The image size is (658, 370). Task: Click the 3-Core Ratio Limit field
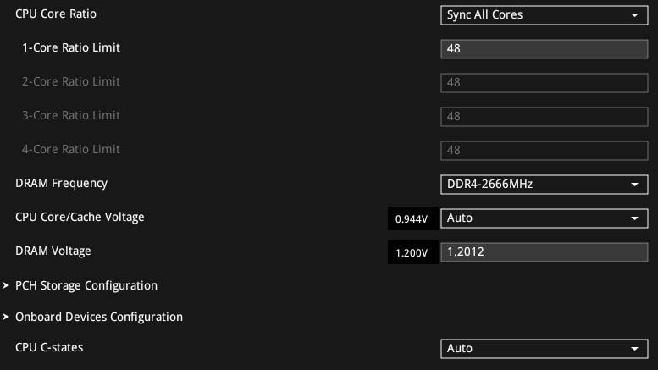[543, 116]
